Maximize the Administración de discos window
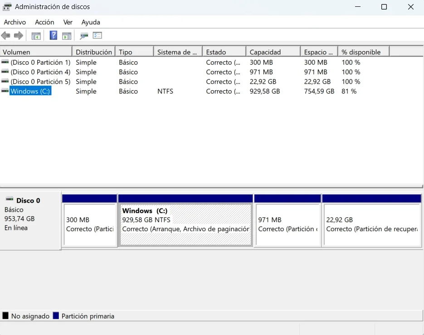Image resolution: width=424 pixels, height=335 pixels. (384, 7)
